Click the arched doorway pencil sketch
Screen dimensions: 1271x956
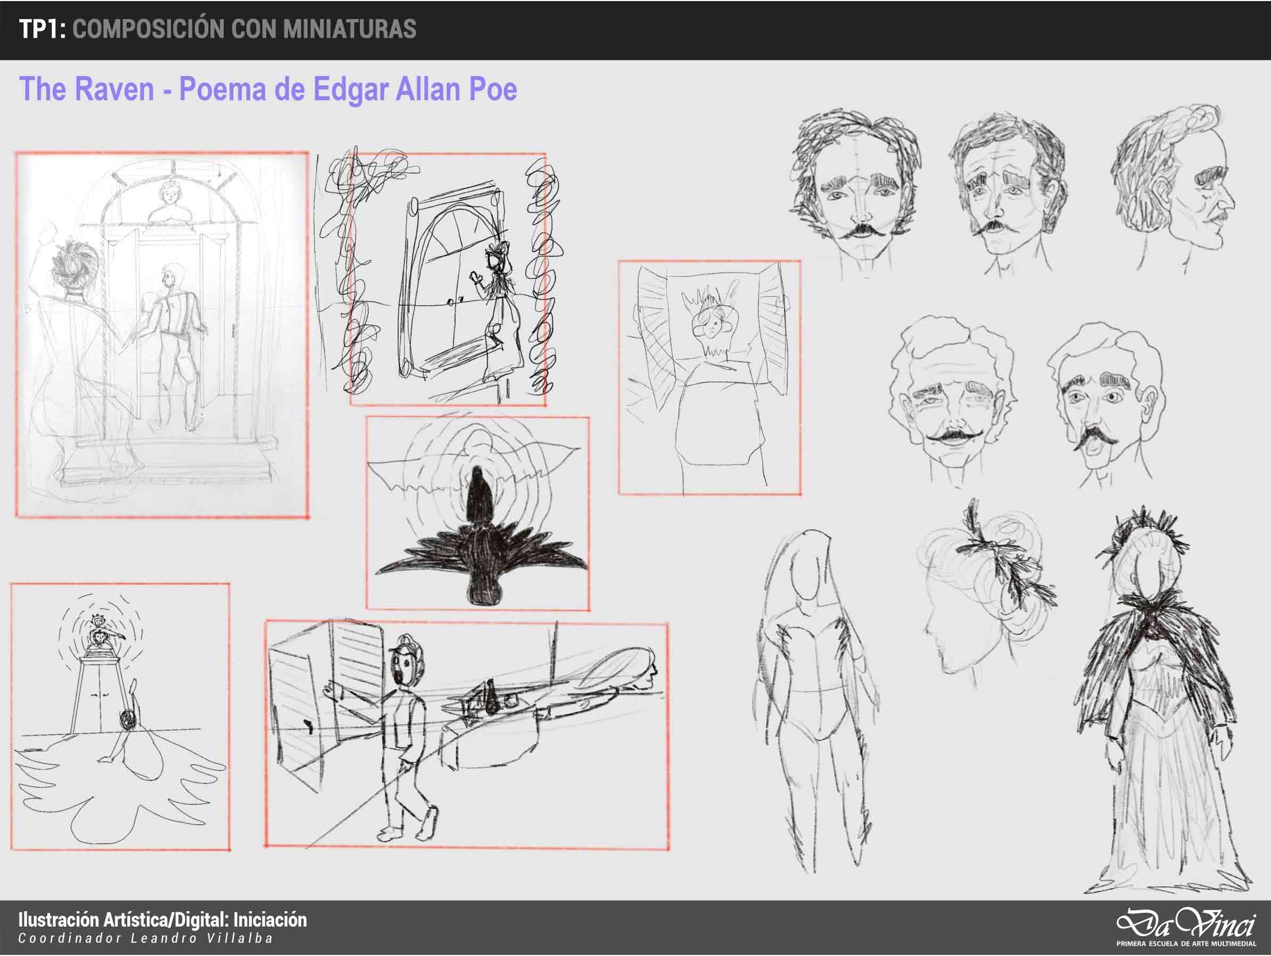161,335
